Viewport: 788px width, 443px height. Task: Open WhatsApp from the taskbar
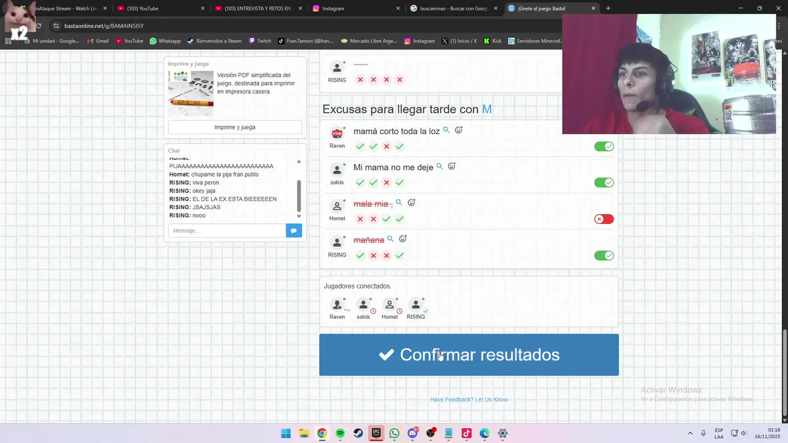pos(394,433)
